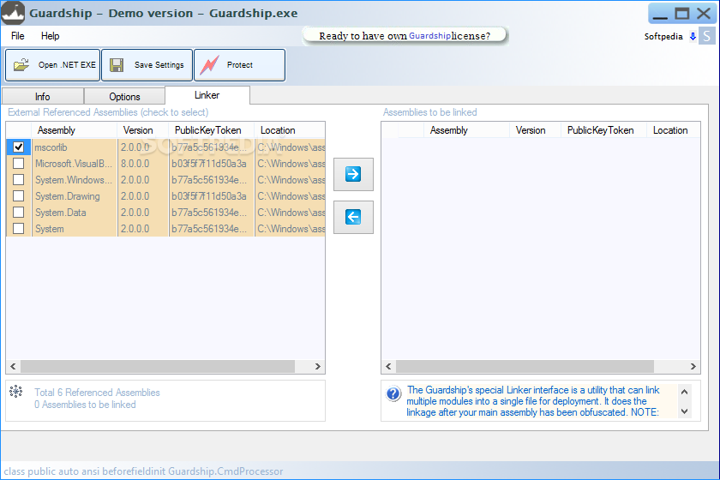Click down arrow of Linker description scrollbar
The image size is (720, 480).
pyautogui.click(x=684, y=411)
